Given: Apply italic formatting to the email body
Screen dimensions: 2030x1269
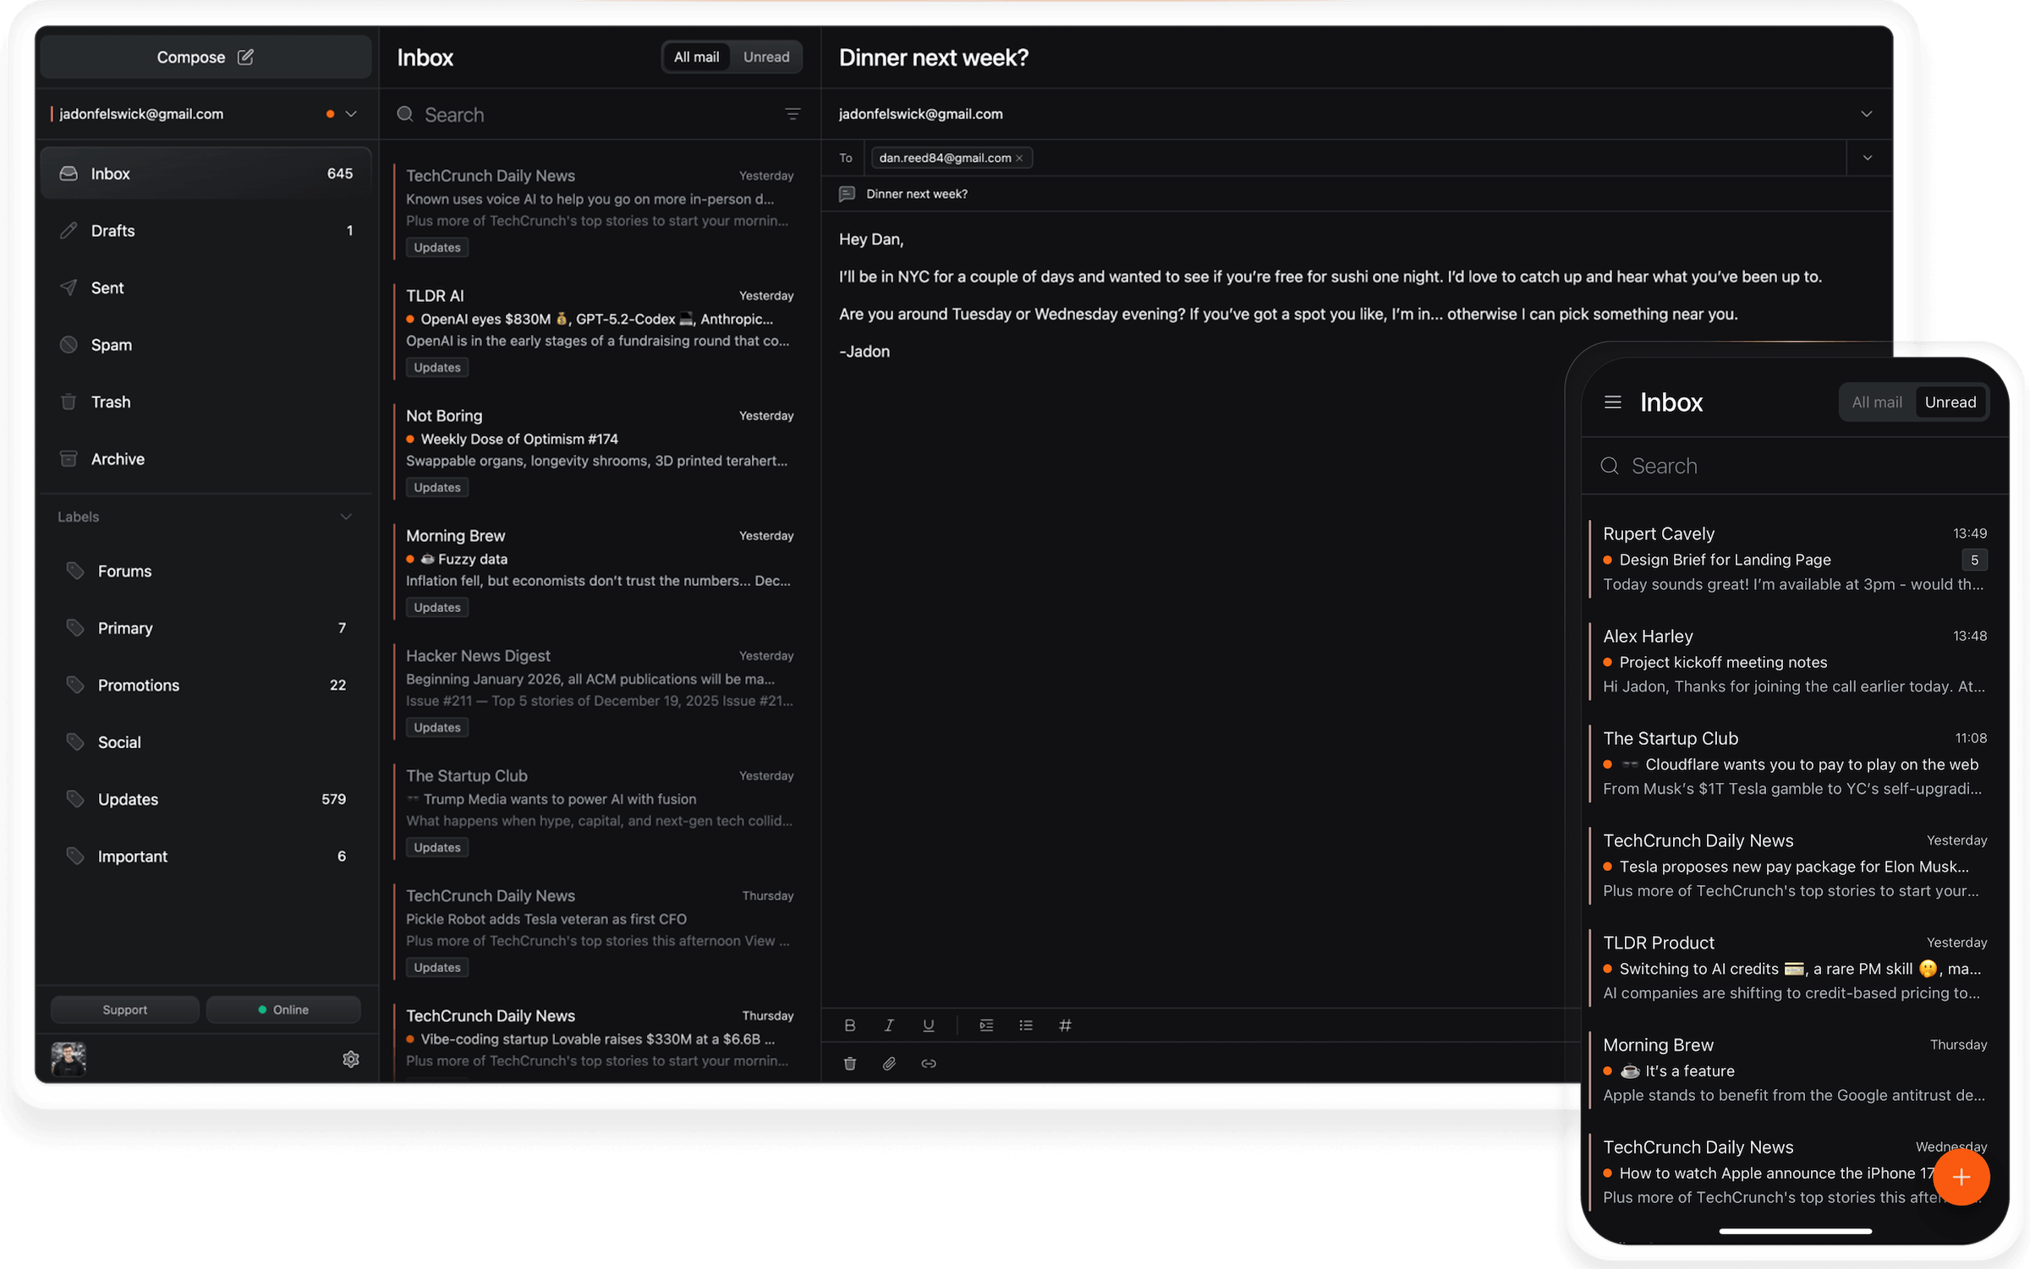Looking at the screenshot, I should tap(889, 1025).
